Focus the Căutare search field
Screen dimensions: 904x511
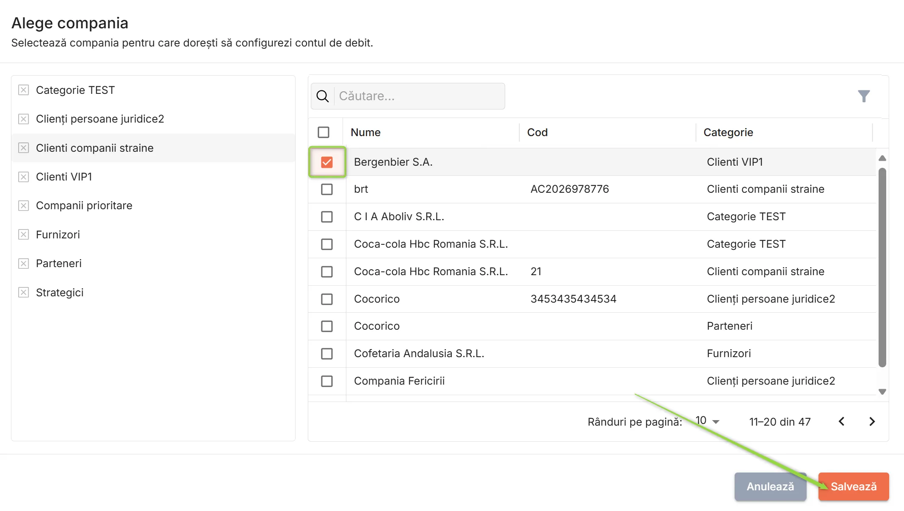point(419,96)
